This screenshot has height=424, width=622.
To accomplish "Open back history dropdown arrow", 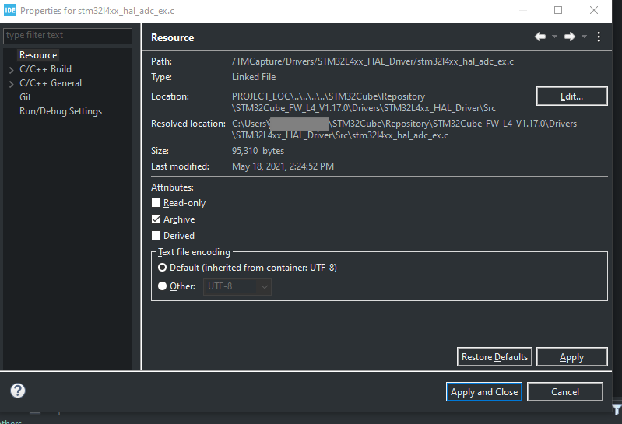I will pyautogui.click(x=554, y=37).
